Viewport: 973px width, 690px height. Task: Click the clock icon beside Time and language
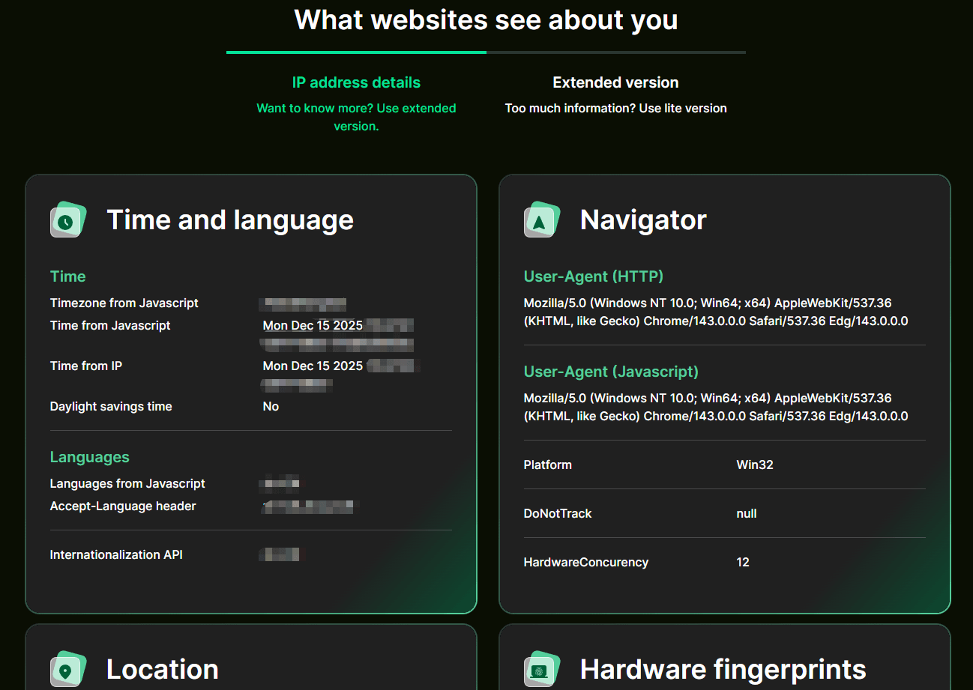pyautogui.click(x=67, y=220)
